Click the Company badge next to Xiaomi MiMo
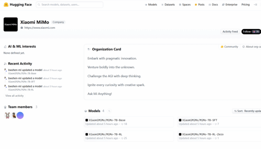The height and width of the screenshot is (149, 261). pyautogui.click(x=58, y=22)
